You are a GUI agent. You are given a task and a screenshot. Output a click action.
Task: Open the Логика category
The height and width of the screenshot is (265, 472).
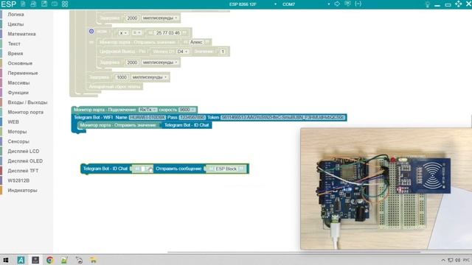(x=15, y=15)
